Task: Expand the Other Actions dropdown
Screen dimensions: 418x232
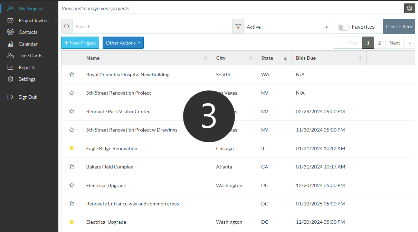Action: click(x=123, y=43)
